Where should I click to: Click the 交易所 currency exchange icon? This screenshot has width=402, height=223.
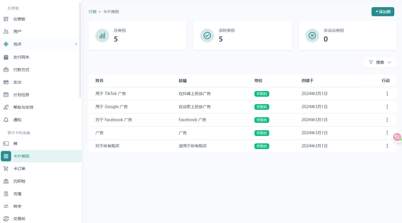(6, 219)
